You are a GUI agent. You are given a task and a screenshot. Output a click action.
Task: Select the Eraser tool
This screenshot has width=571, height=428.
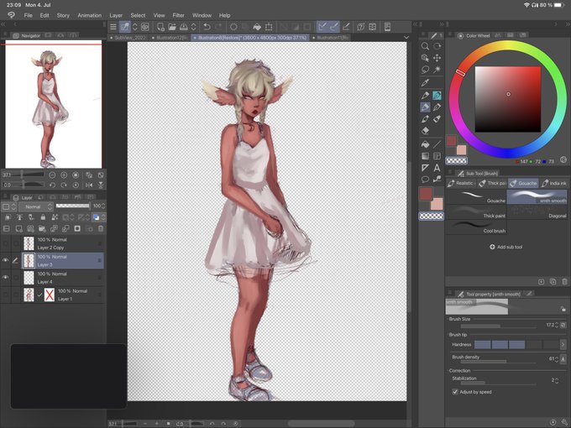click(x=426, y=131)
